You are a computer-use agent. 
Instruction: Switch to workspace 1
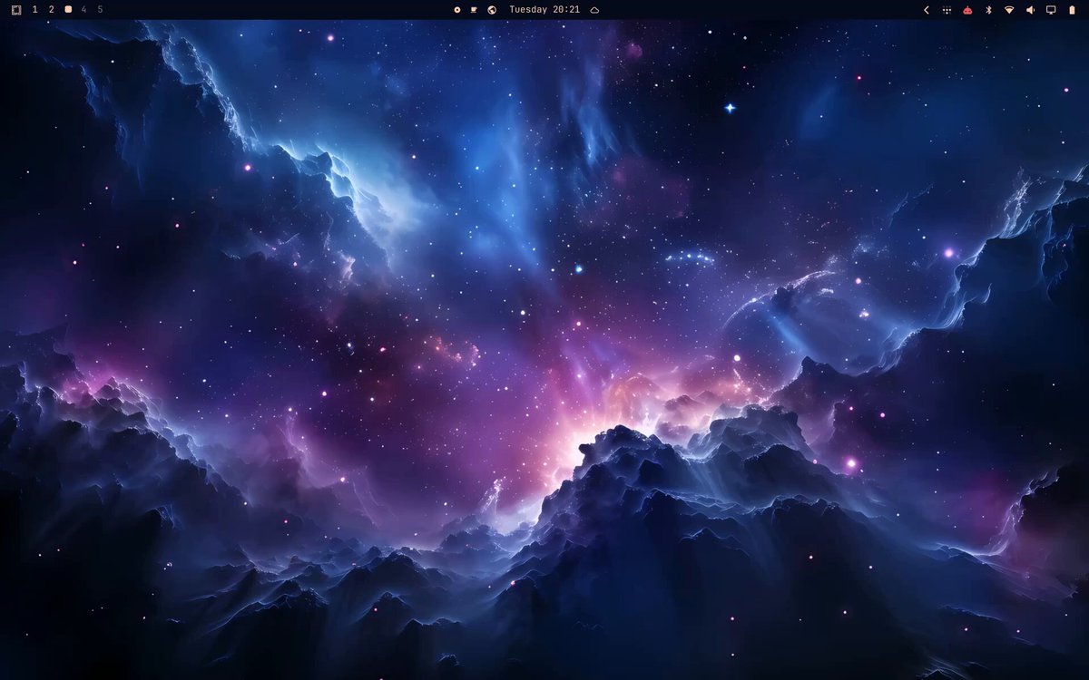click(x=35, y=10)
